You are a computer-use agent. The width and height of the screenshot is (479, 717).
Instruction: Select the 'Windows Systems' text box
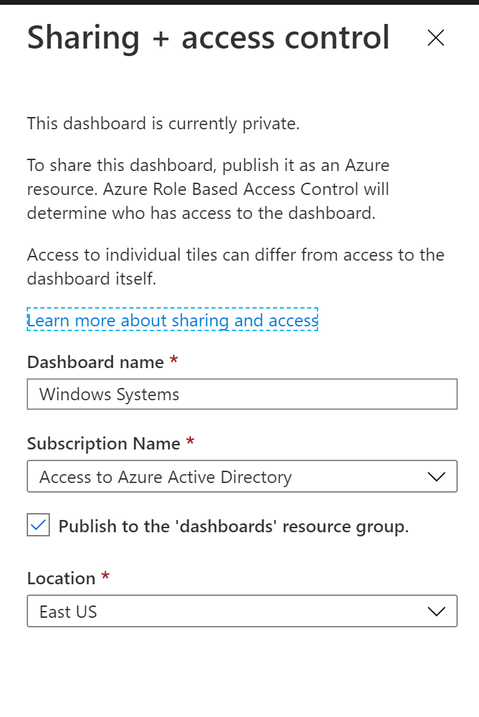pos(242,394)
